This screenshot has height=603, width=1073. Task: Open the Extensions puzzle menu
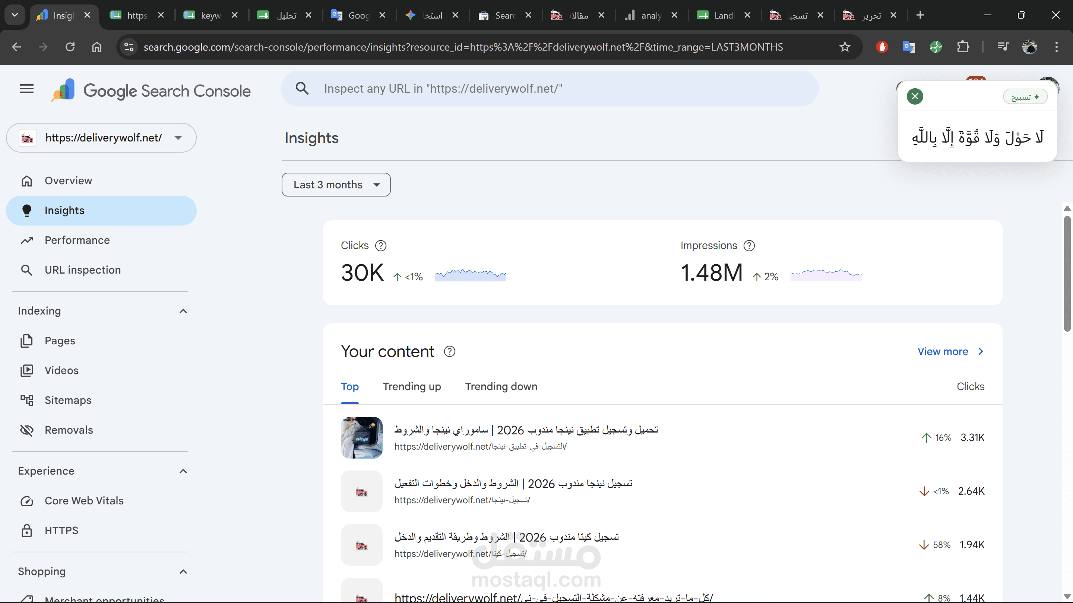pos(963,47)
